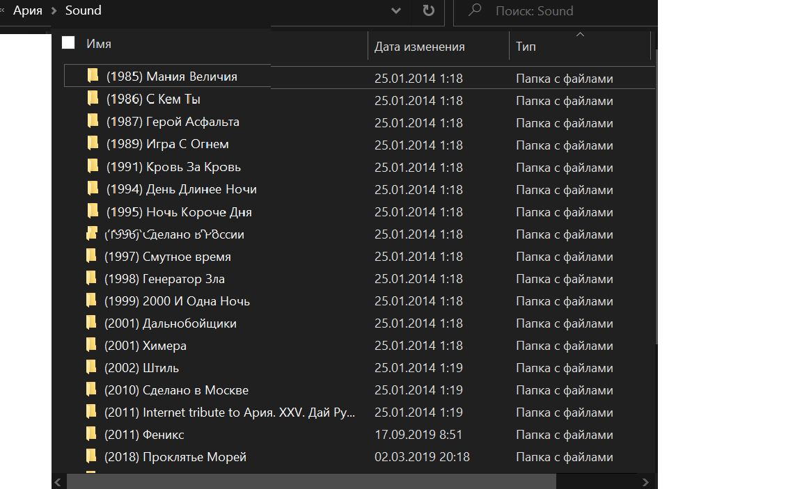Click folder icon of '(1994) День Длинее Ночи'
This screenshot has width=802, height=489.
pyautogui.click(x=93, y=188)
